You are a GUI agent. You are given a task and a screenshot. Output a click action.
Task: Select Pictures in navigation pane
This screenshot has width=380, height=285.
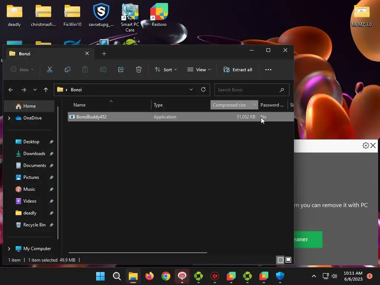pyautogui.click(x=31, y=177)
